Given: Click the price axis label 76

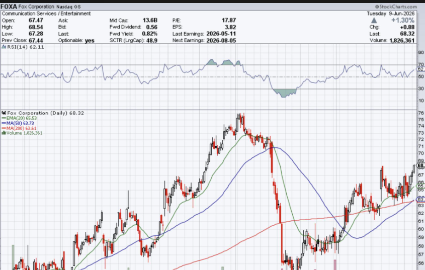Looking at the screenshot, I should (421, 113).
